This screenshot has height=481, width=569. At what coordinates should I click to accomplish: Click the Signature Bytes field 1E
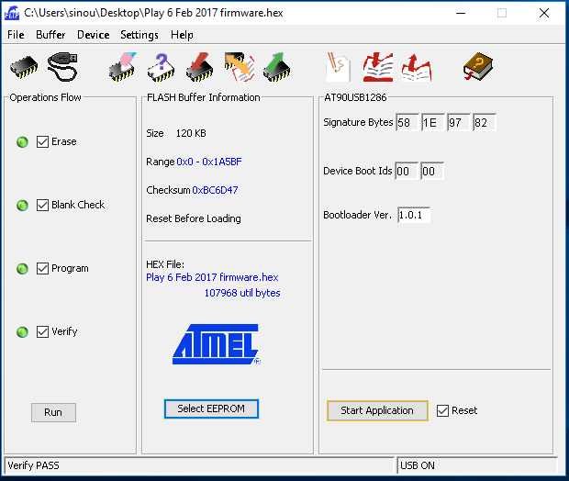(x=433, y=122)
